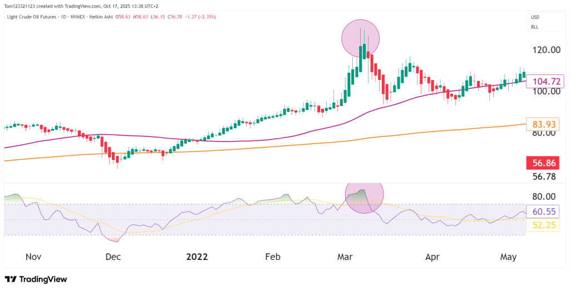Click the TradingView logo at bottom left

[x=36, y=279]
